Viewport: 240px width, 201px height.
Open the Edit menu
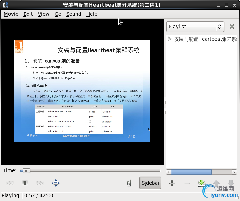(x=28, y=14)
